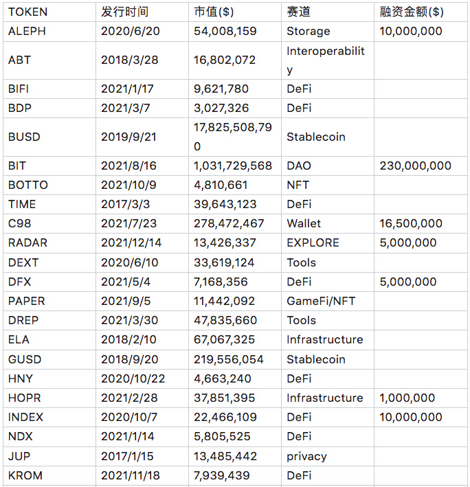Select RADAR issue date 2021/12/14

point(142,243)
